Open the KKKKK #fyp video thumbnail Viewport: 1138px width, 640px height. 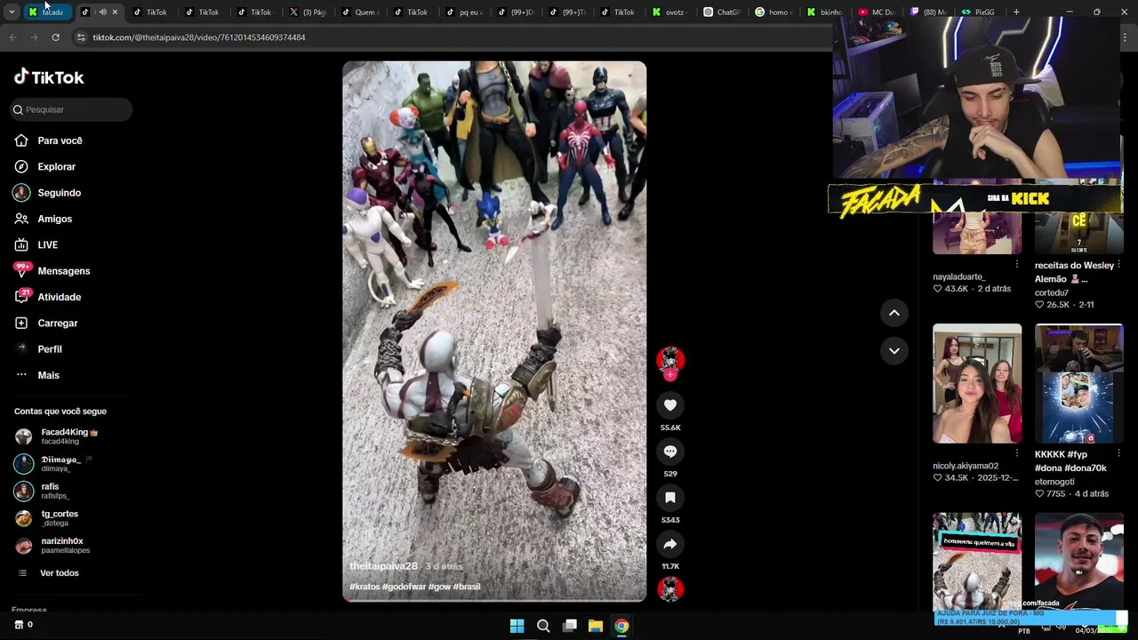1078,384
